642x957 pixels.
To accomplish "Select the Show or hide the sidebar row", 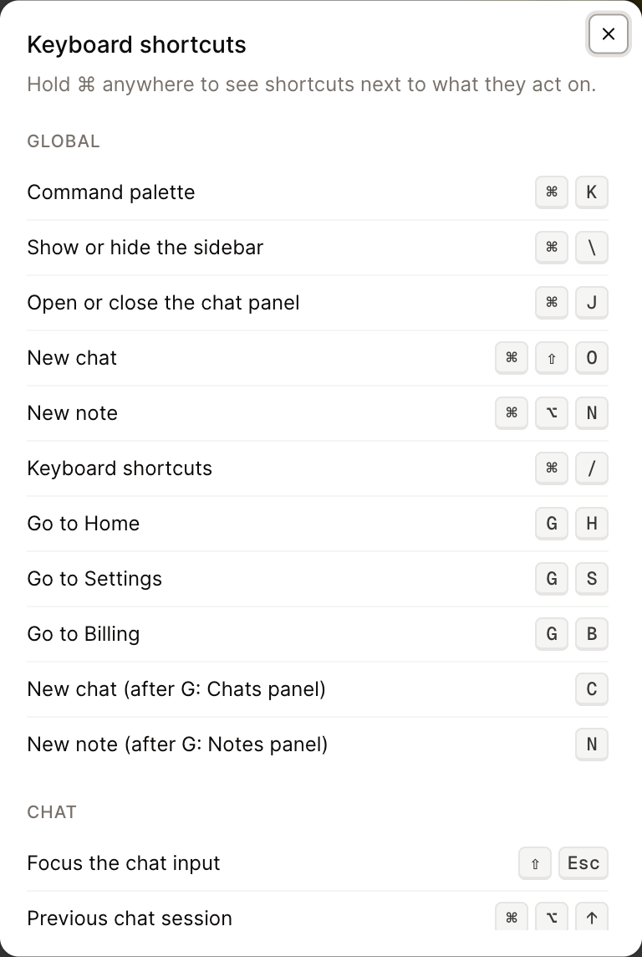I will click(x=318, y=247).
